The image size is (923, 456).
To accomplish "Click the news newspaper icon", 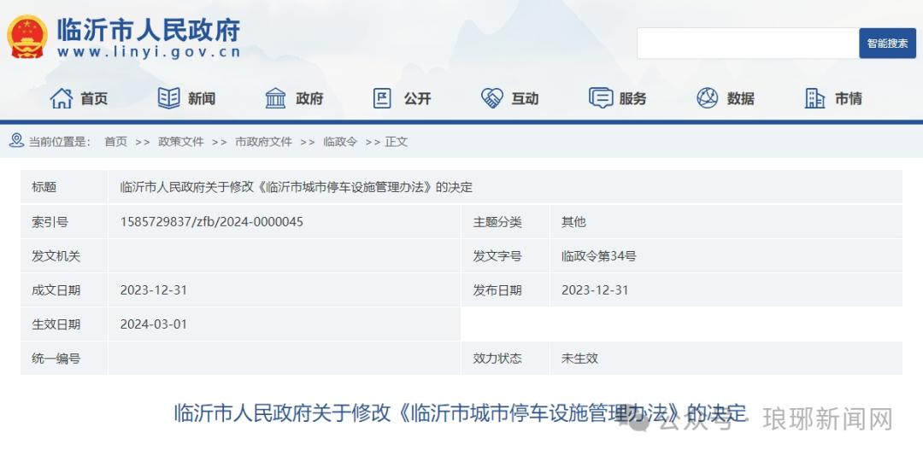I will [x=169, y=98].
